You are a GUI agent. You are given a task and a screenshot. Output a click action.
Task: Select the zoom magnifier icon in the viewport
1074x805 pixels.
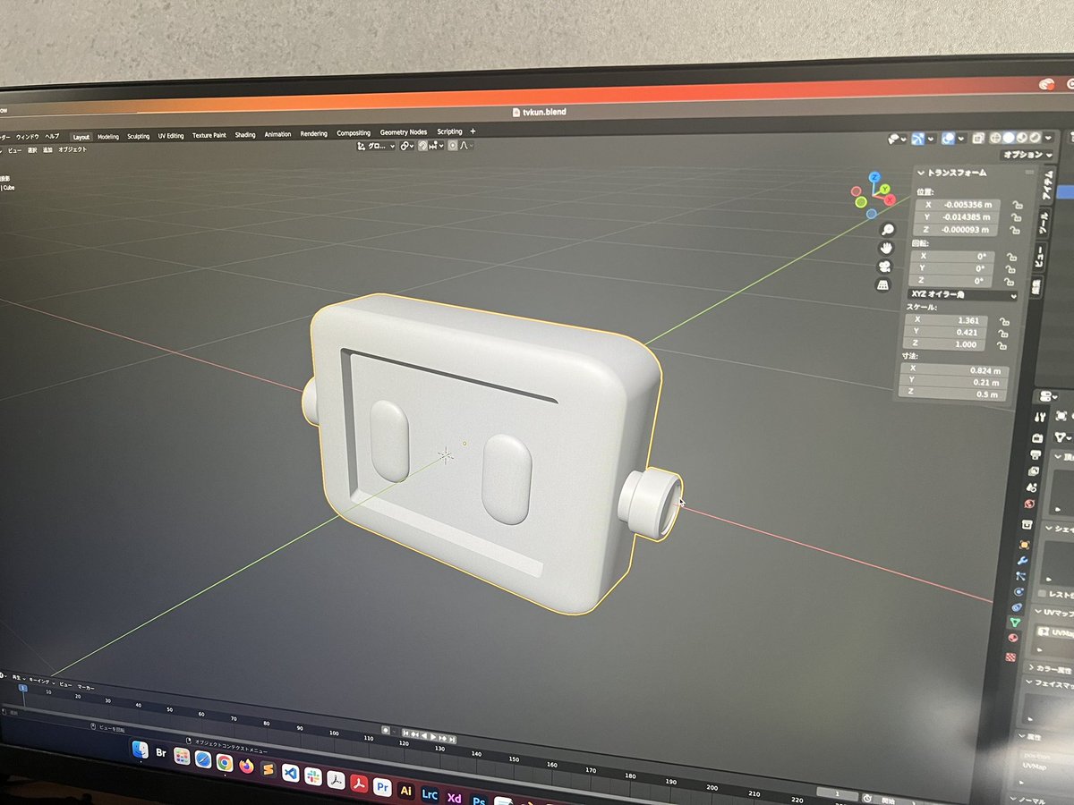(887, 230)
